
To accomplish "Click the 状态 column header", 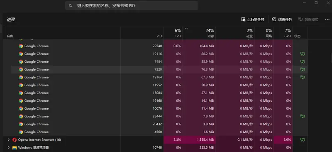I will point(297,36).
